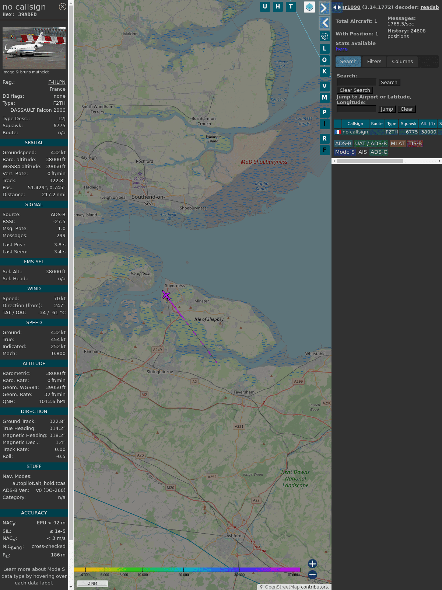Click the Clear Search button
The width and height of the screenshot is (442, 590).
(355, 90)
